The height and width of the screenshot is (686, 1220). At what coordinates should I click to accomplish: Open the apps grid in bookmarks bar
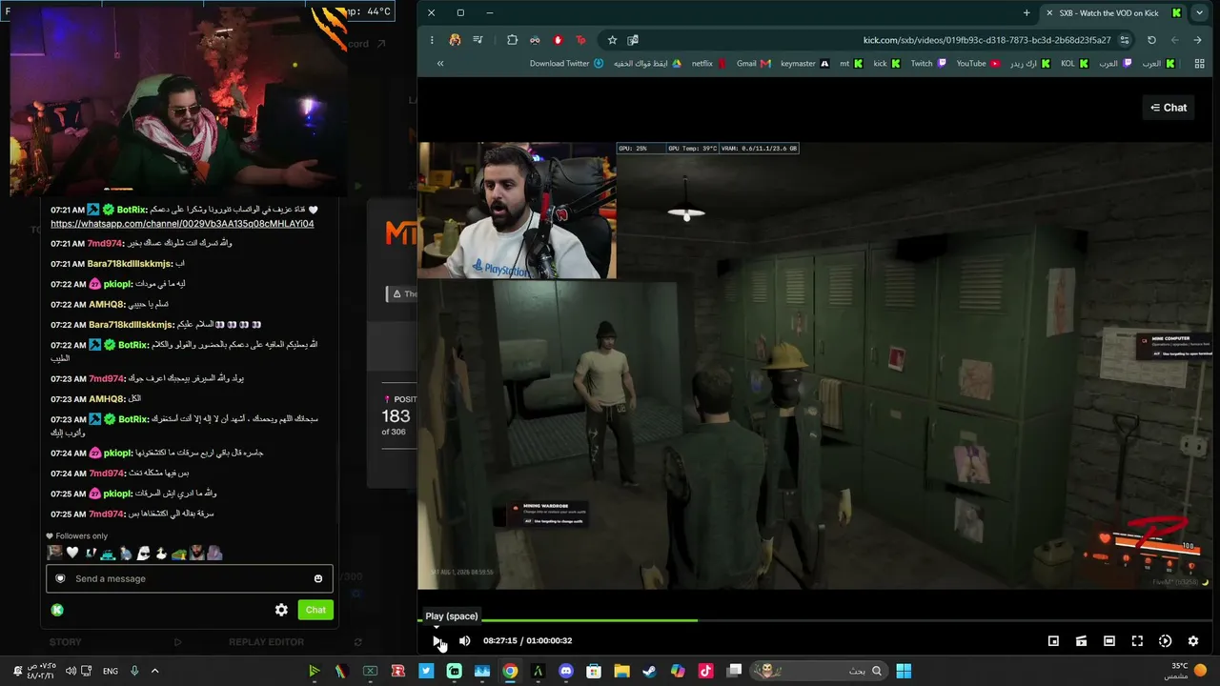click(1199, 64)
